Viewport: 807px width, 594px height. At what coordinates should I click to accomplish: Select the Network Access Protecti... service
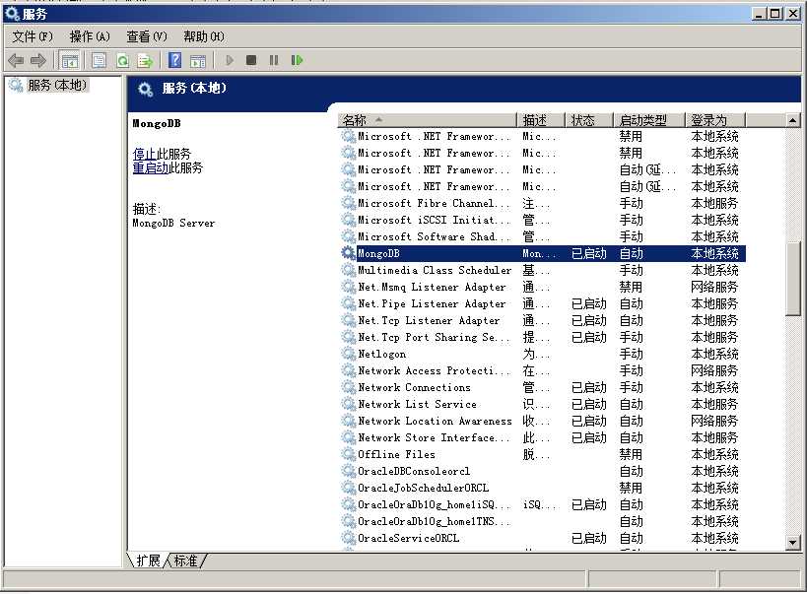[434, 370]
